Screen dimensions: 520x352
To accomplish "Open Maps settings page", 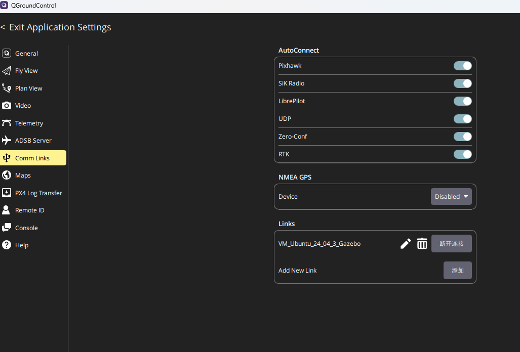I will (33, 175).
